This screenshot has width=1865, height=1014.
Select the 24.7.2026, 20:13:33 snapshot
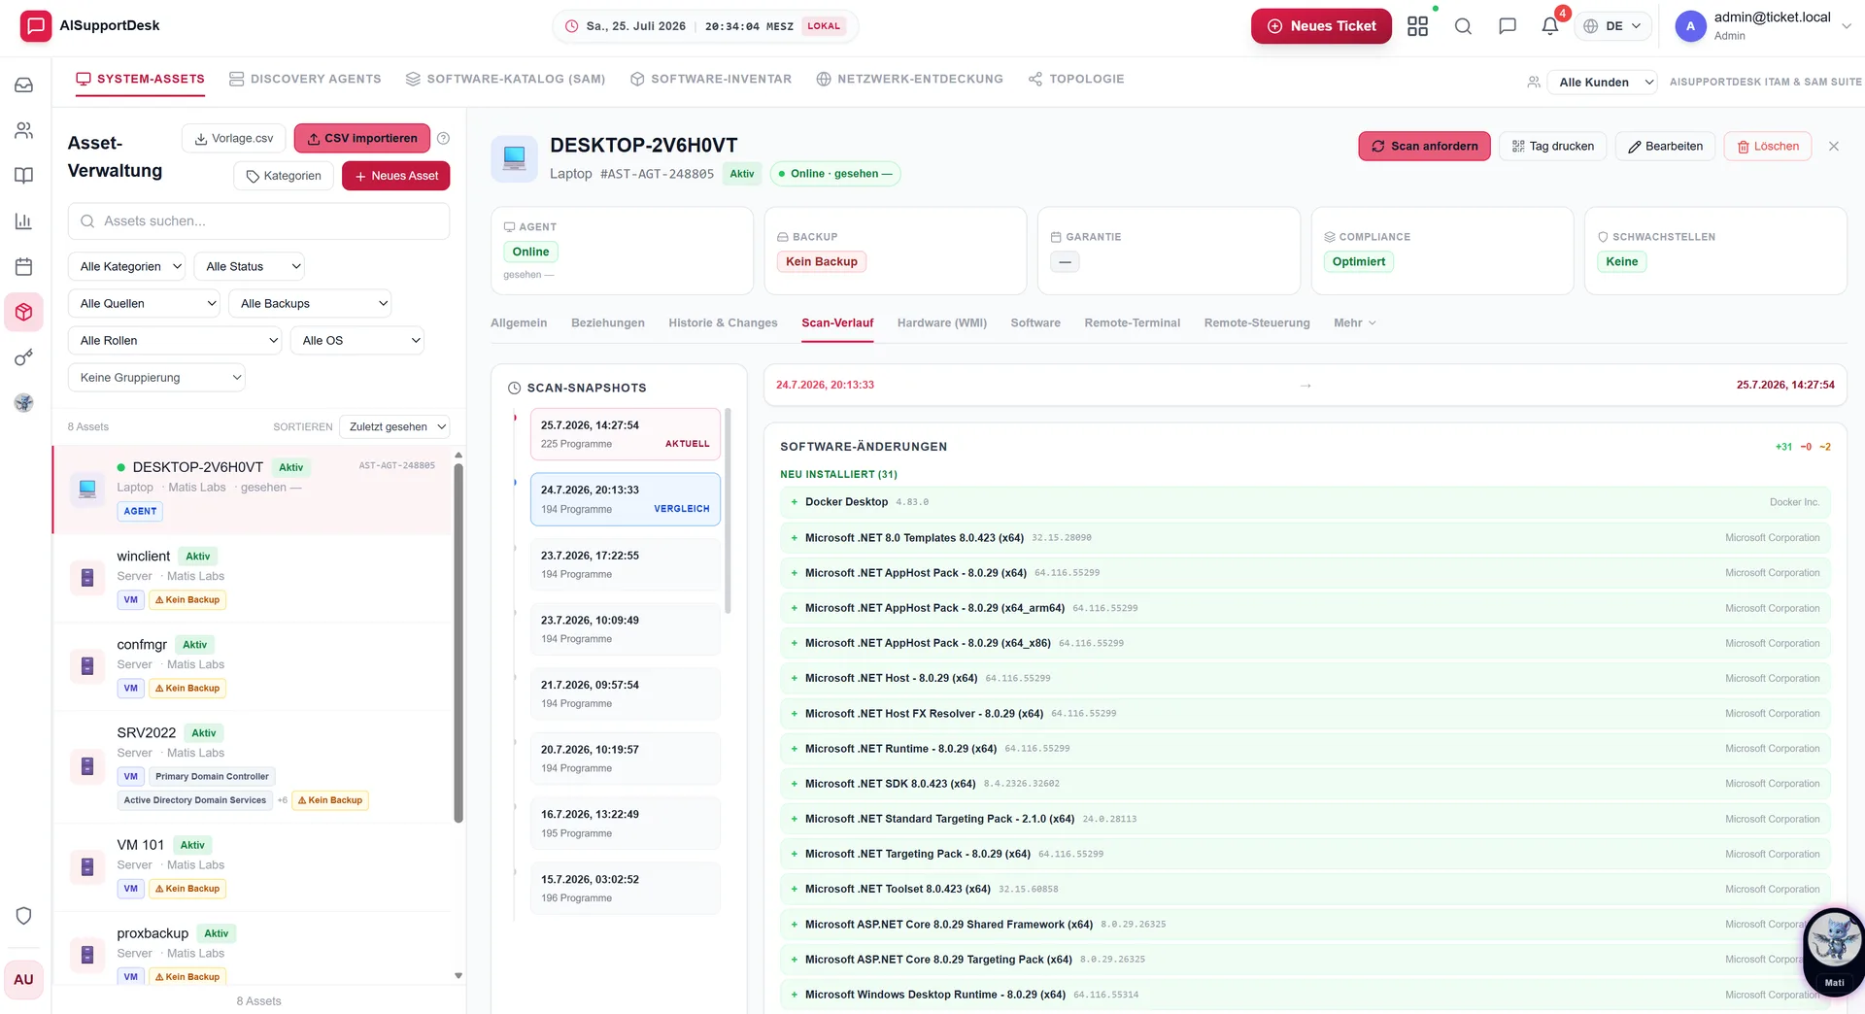click(x=626, y=499)
